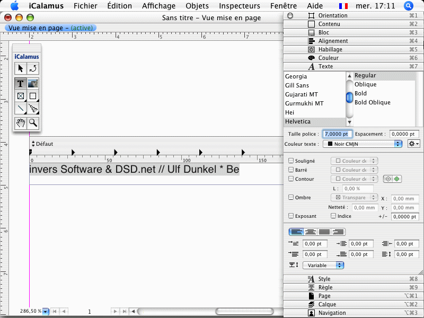Click the first tab stop marker on the ruler

click(x=73, y=152)
